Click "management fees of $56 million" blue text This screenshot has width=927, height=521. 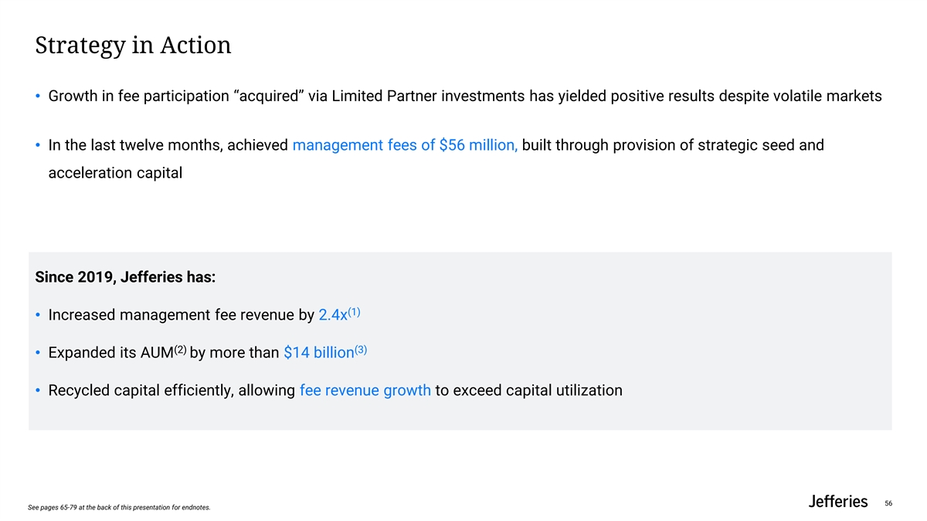tap(405, 145)
